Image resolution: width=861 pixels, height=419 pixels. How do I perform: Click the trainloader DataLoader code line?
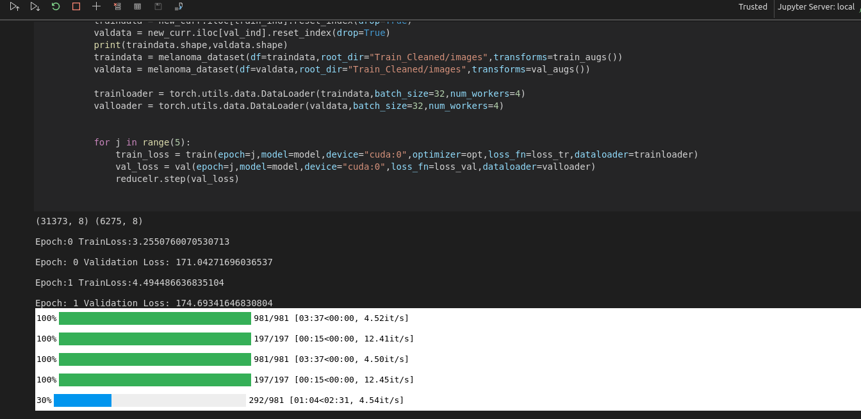(309, 94)
